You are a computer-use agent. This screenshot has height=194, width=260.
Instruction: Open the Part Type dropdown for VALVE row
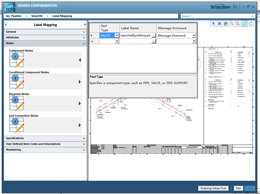[117, 35]
